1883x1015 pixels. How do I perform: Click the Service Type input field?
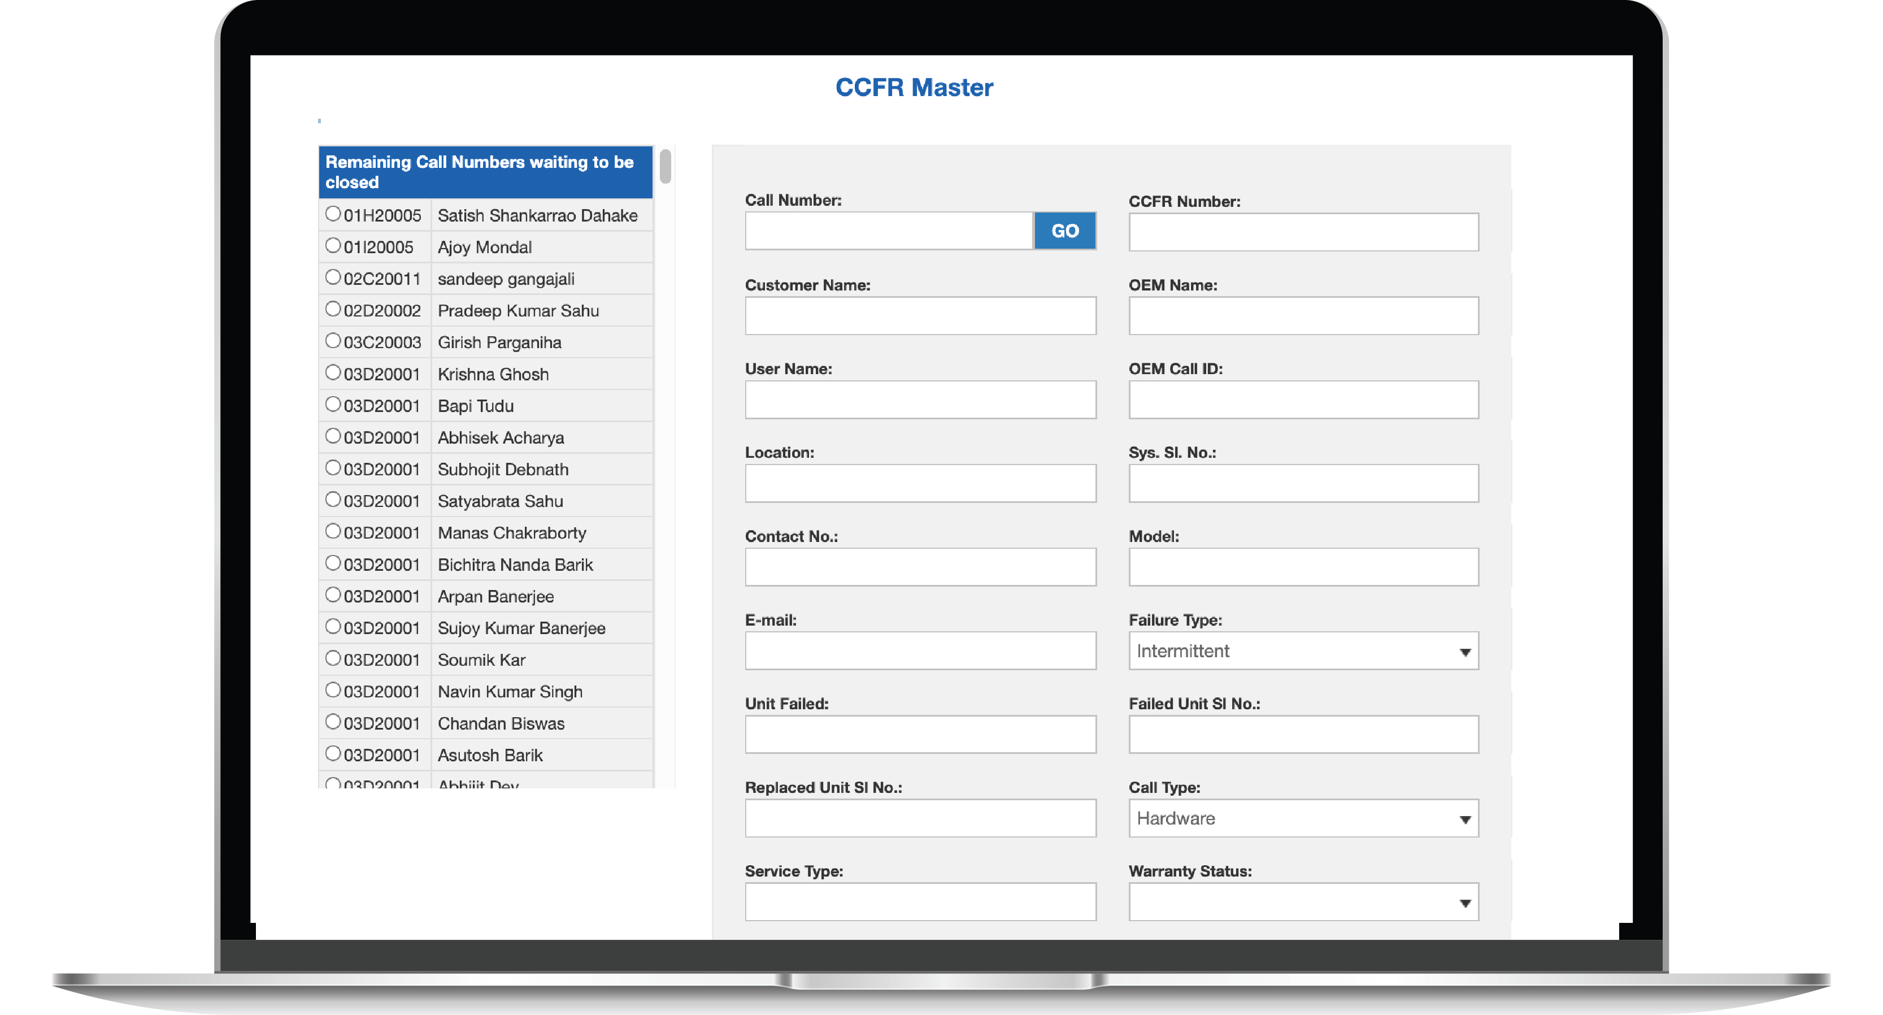point(920,901)
